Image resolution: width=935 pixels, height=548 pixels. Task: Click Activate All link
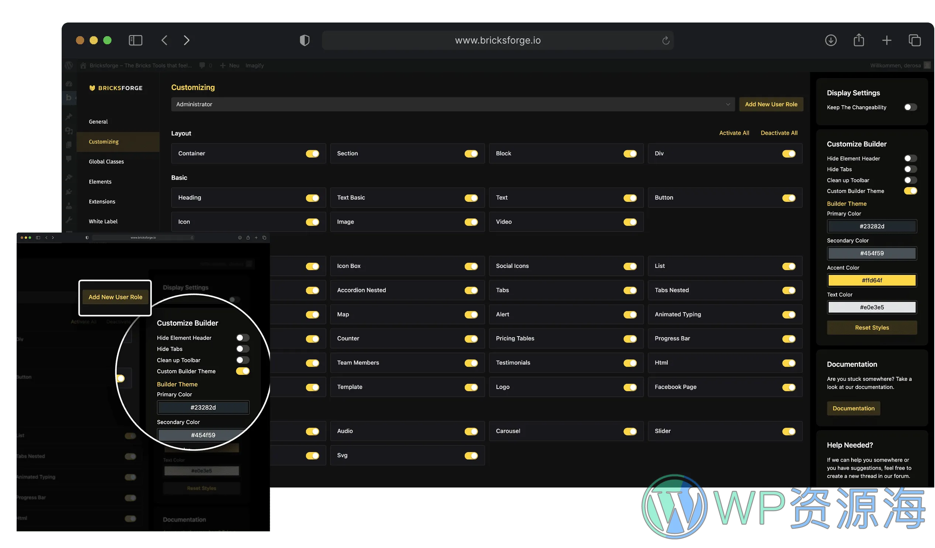(734, 133)
